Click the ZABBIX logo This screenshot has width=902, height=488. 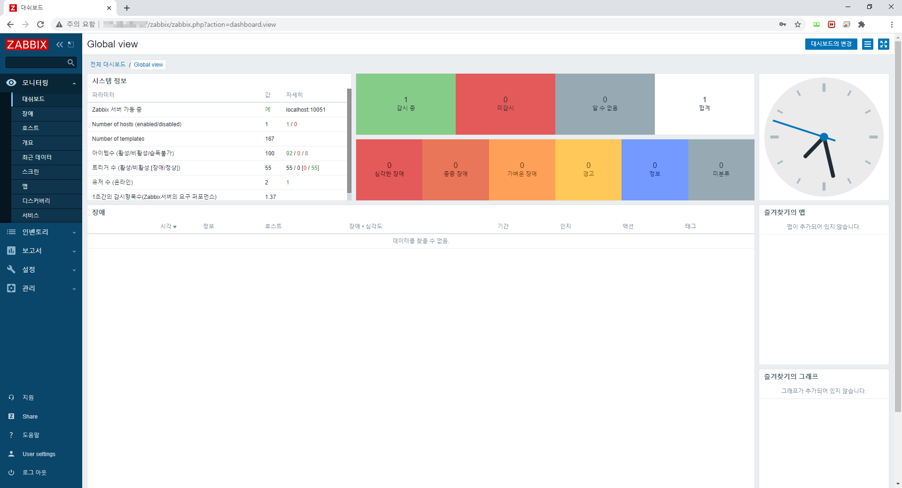point(27,45)
